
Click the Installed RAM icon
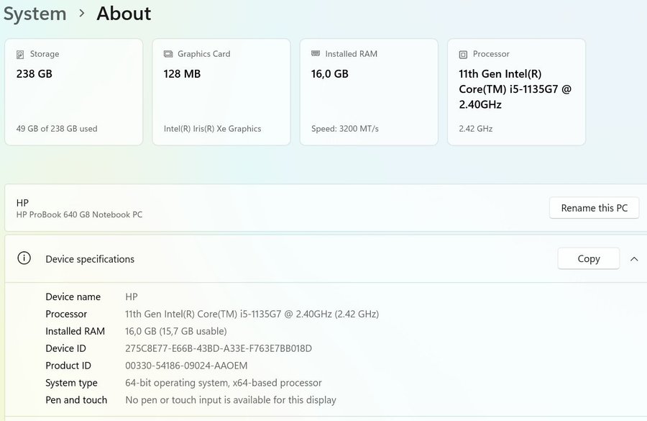pos(316,54)
